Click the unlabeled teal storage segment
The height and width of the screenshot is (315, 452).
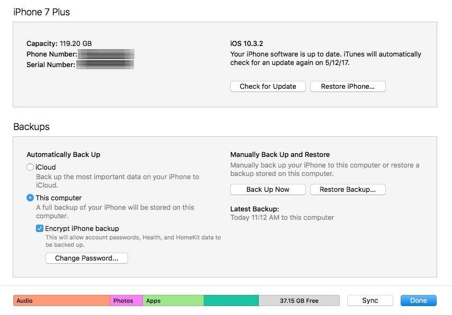[231, 301]
